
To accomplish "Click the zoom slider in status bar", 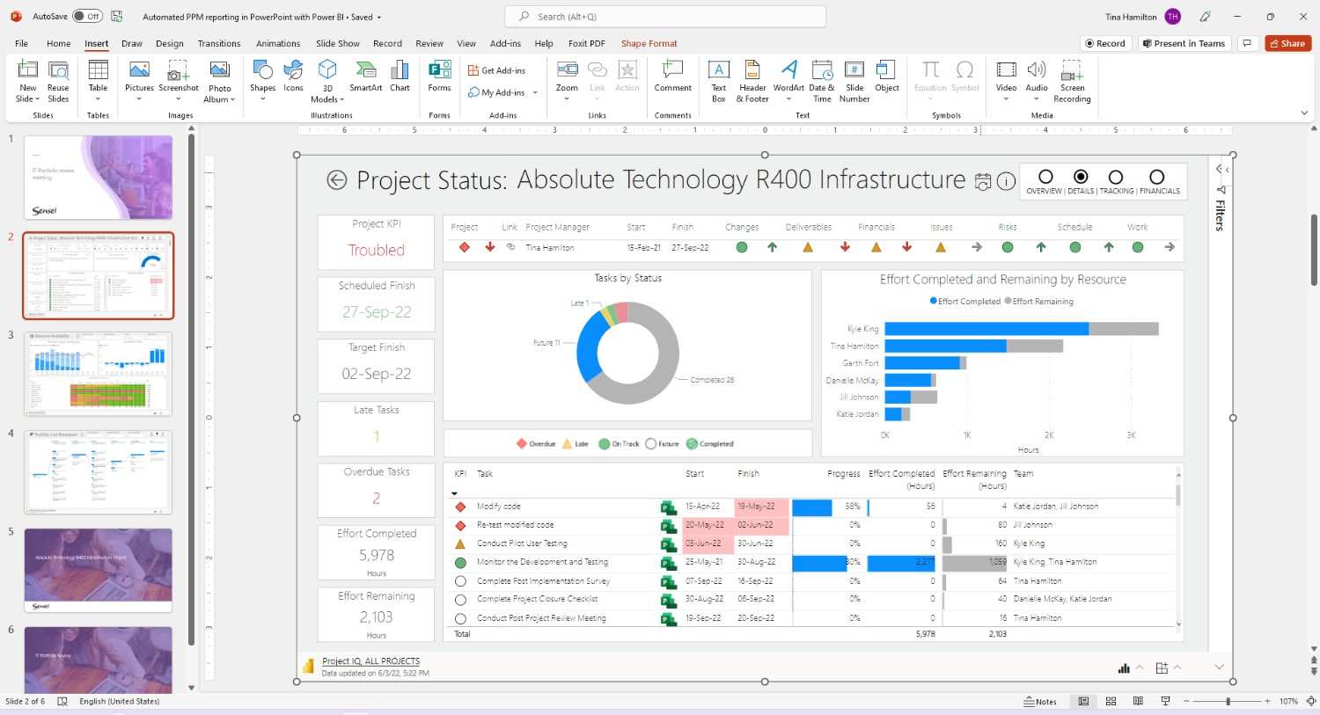I will (1228, 701).
